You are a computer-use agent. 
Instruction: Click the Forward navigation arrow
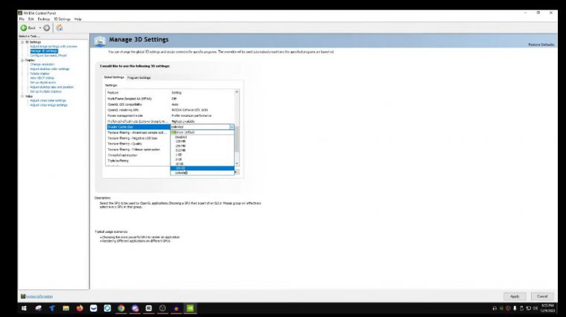46,28
